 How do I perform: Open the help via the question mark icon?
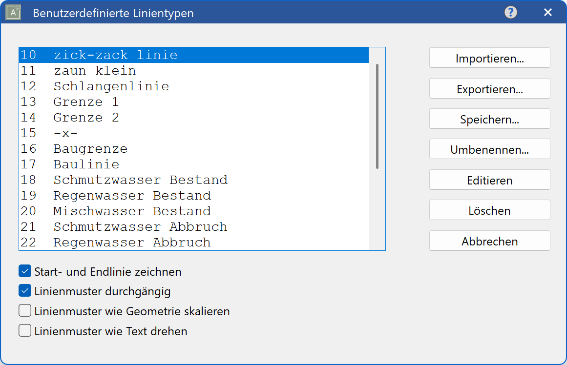(x=510, y=12)
